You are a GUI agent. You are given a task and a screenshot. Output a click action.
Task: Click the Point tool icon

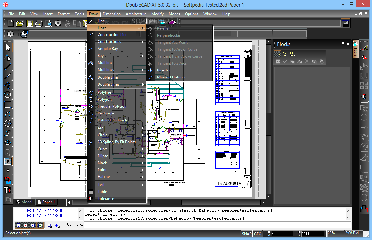[8, 171]
